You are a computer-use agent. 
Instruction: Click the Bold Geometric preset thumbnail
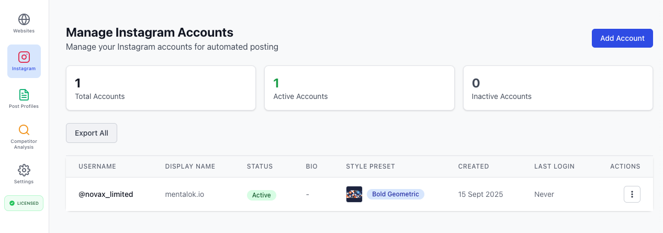[x=354, y=194]
